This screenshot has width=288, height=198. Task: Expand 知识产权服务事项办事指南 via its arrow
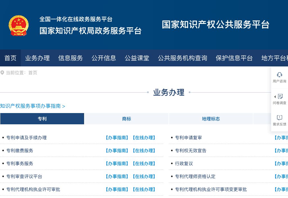pos(64,106)
